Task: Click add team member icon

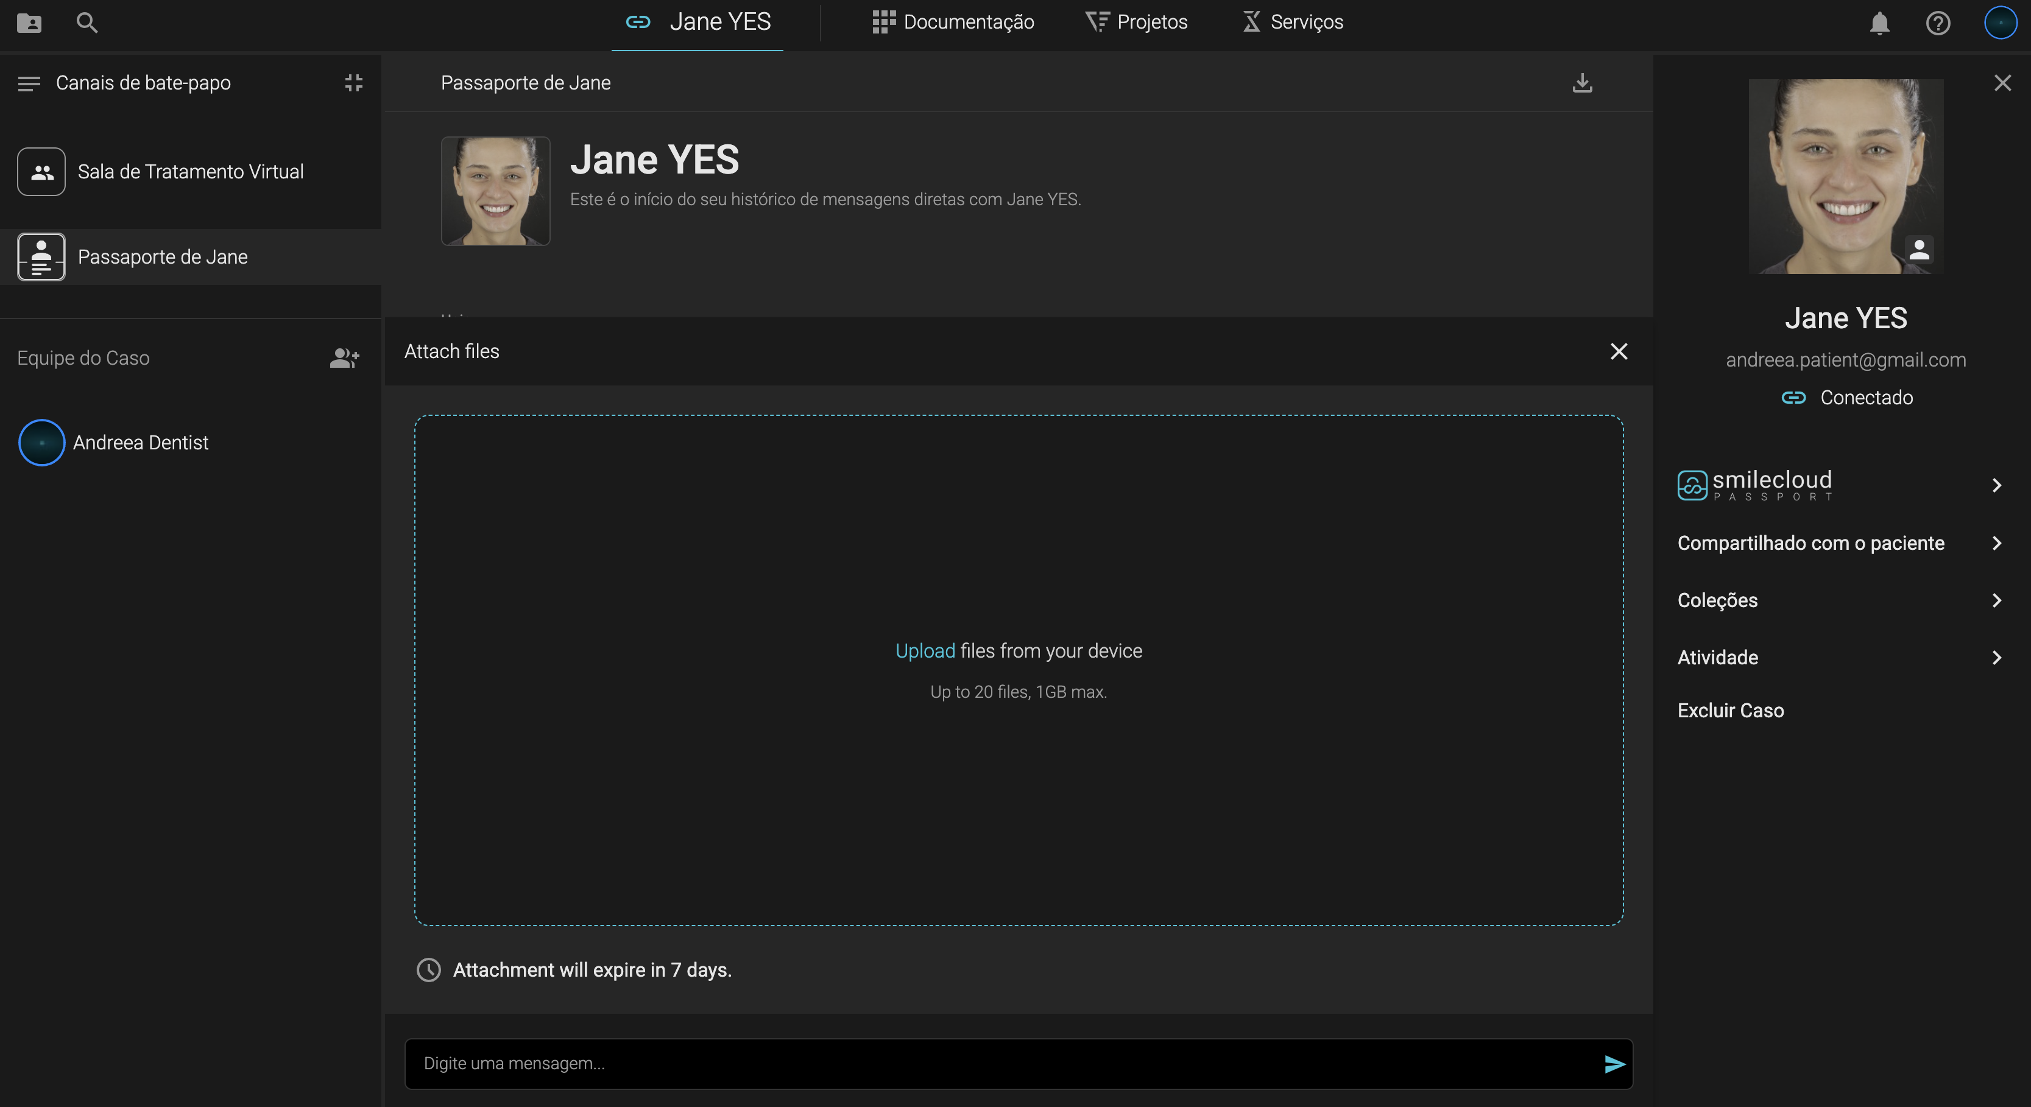Action: 345,357
